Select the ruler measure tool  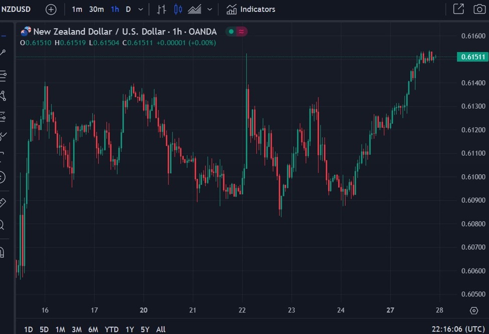(2, 203)
